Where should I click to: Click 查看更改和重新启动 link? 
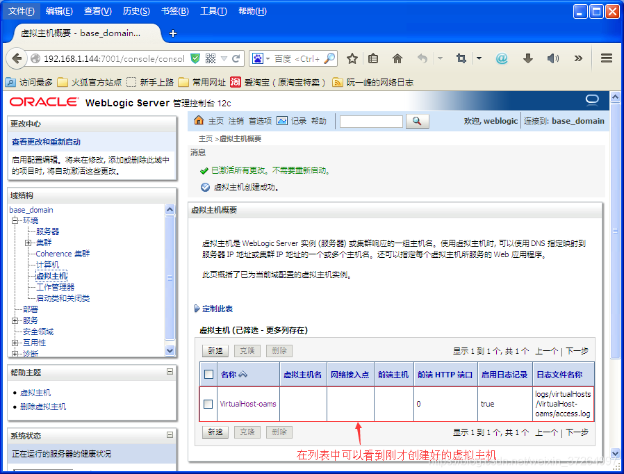[46, 142]
